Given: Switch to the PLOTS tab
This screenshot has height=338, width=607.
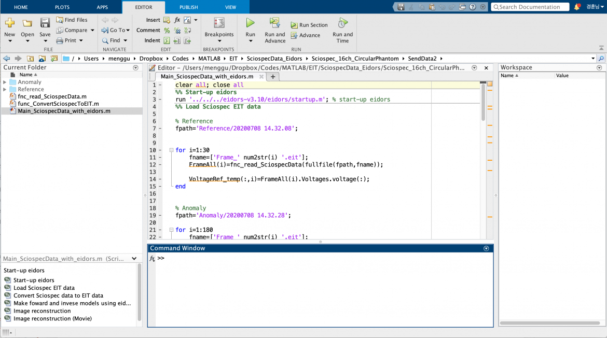Looking at the screenshot, I should pyautogui.click(x=62, y=7).
